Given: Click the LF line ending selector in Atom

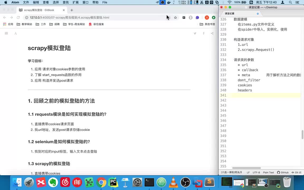Looking at the screenshot, I should (x=248, y=172).
